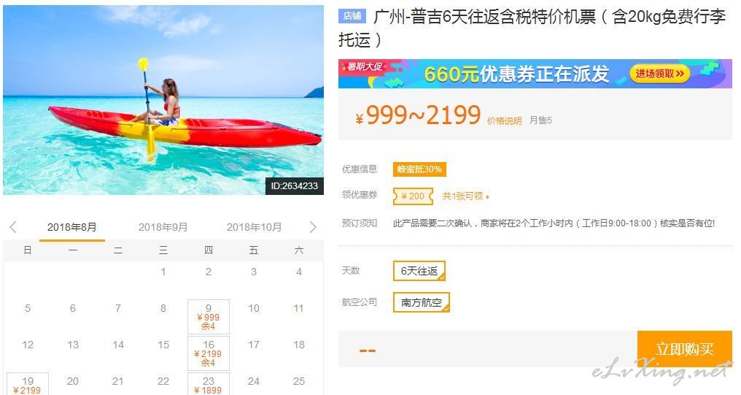The height and width of the screenshot is (395, 741).
Task: Go to previous month using left arrow
Action: (13, 227)
